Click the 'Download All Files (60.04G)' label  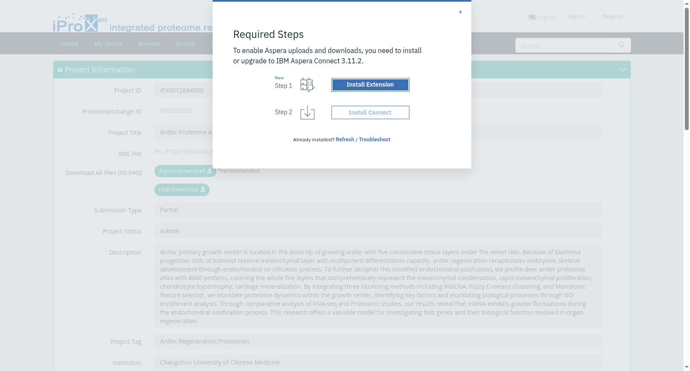(103, 173)
